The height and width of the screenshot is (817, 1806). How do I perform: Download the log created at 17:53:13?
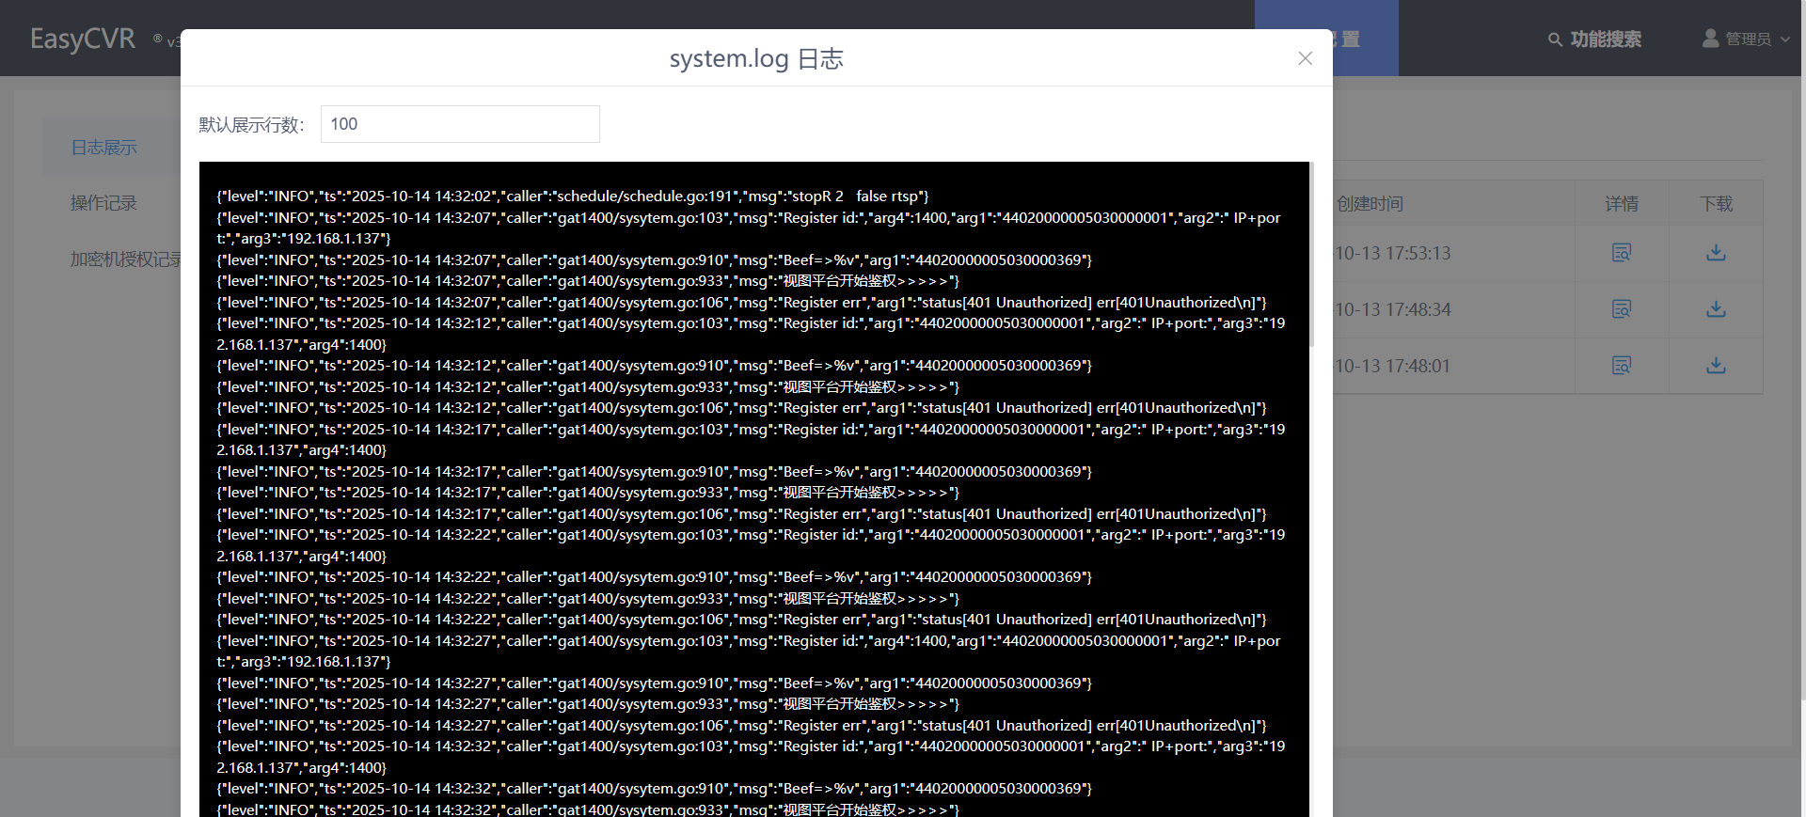(x=1716, y=253)
